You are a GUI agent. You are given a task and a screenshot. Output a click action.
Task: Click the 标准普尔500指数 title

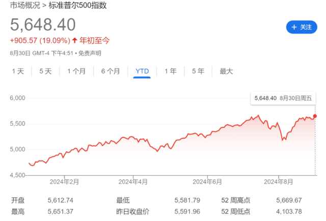77,5
